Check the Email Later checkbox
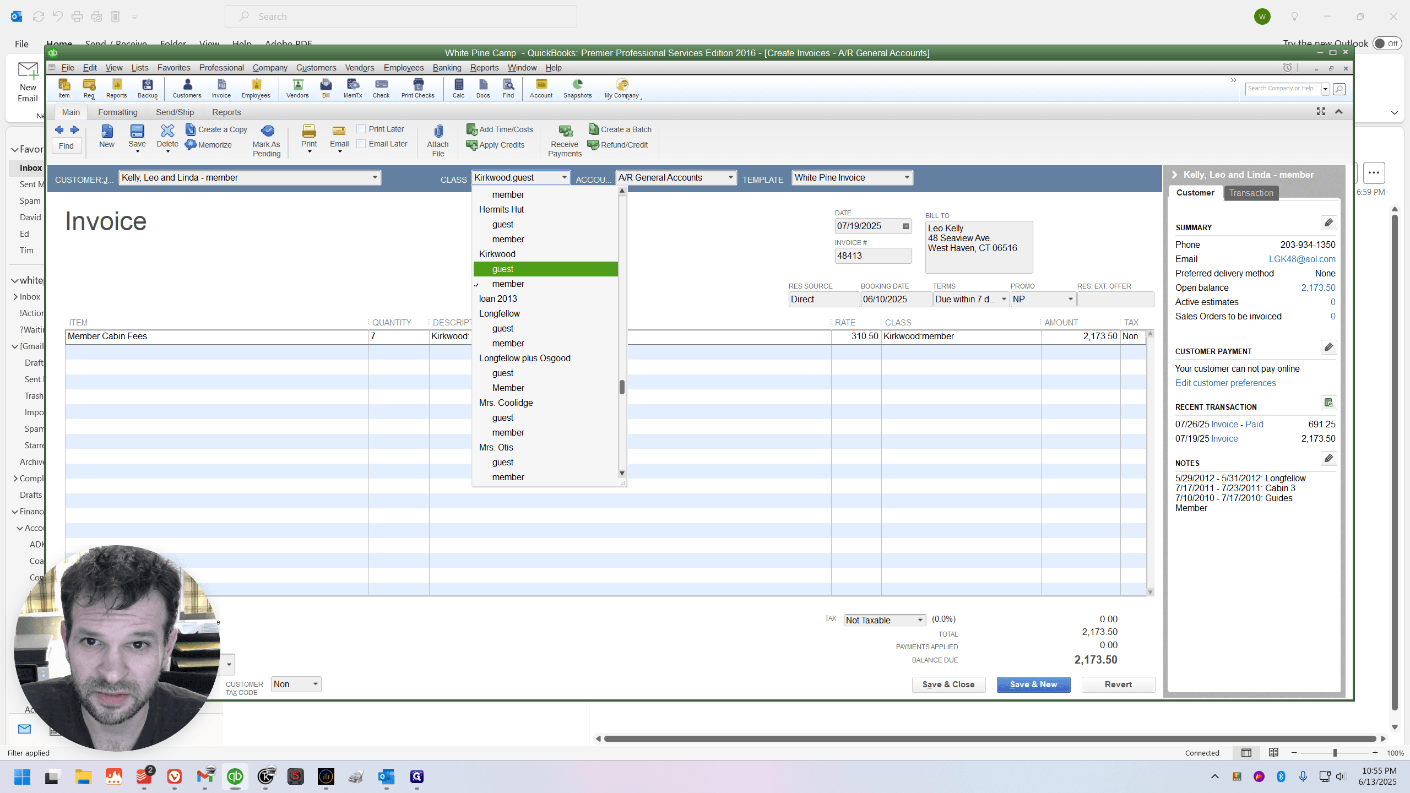This screenshot has width=1410, height=793. [361, 144]
